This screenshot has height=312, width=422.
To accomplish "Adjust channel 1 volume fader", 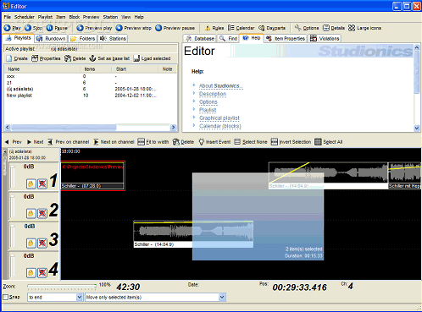I will coord(13,177).
